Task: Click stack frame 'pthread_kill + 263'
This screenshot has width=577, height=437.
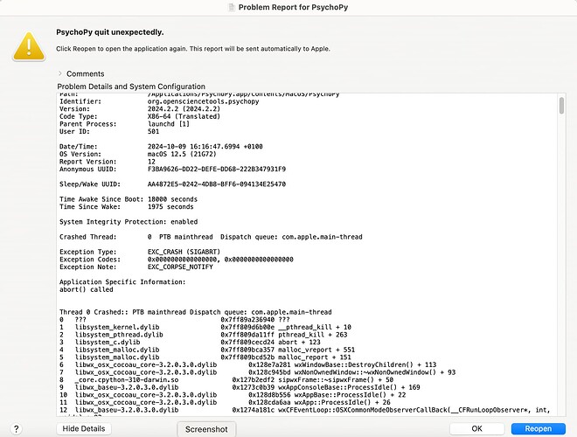Action: [x=203, y=335]
